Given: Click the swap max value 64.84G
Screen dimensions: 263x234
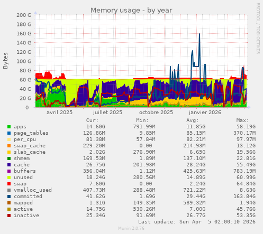Looking at the screenshot, I should tap(246, 184).
